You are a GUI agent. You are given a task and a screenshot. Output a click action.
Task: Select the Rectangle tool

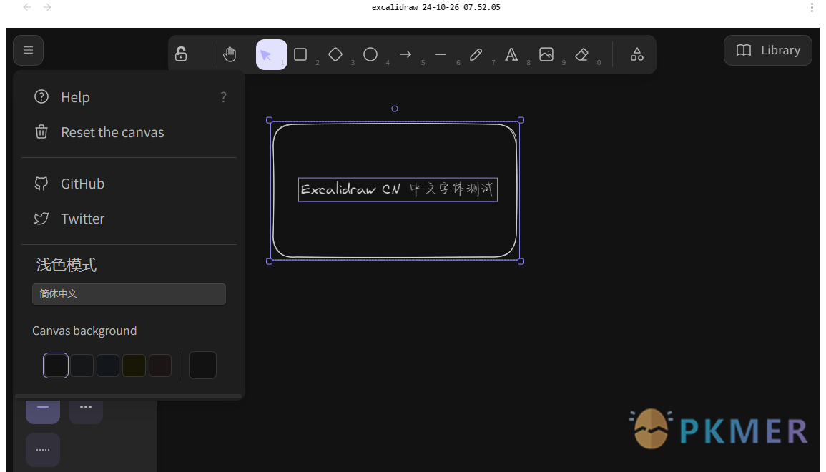(301, 54)
